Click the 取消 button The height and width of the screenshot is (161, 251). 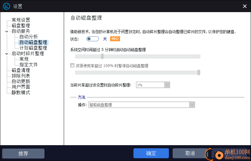pyautogui.click(x=190, y=153)
